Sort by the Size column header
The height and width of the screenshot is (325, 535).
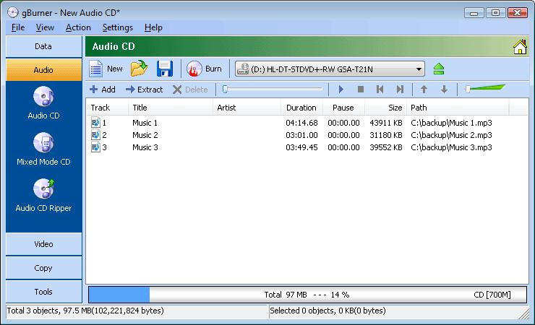(x=385, y=108)
